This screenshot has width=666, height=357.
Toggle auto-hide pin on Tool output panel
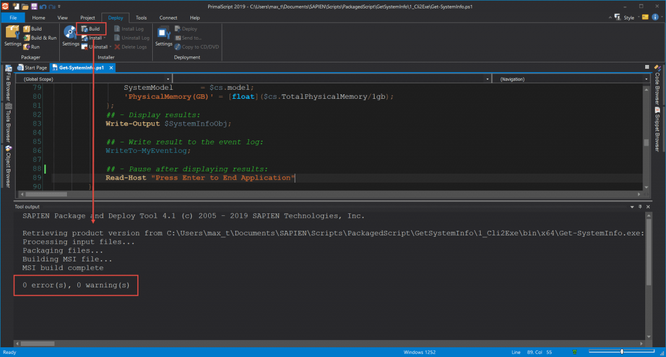point(640,207)
